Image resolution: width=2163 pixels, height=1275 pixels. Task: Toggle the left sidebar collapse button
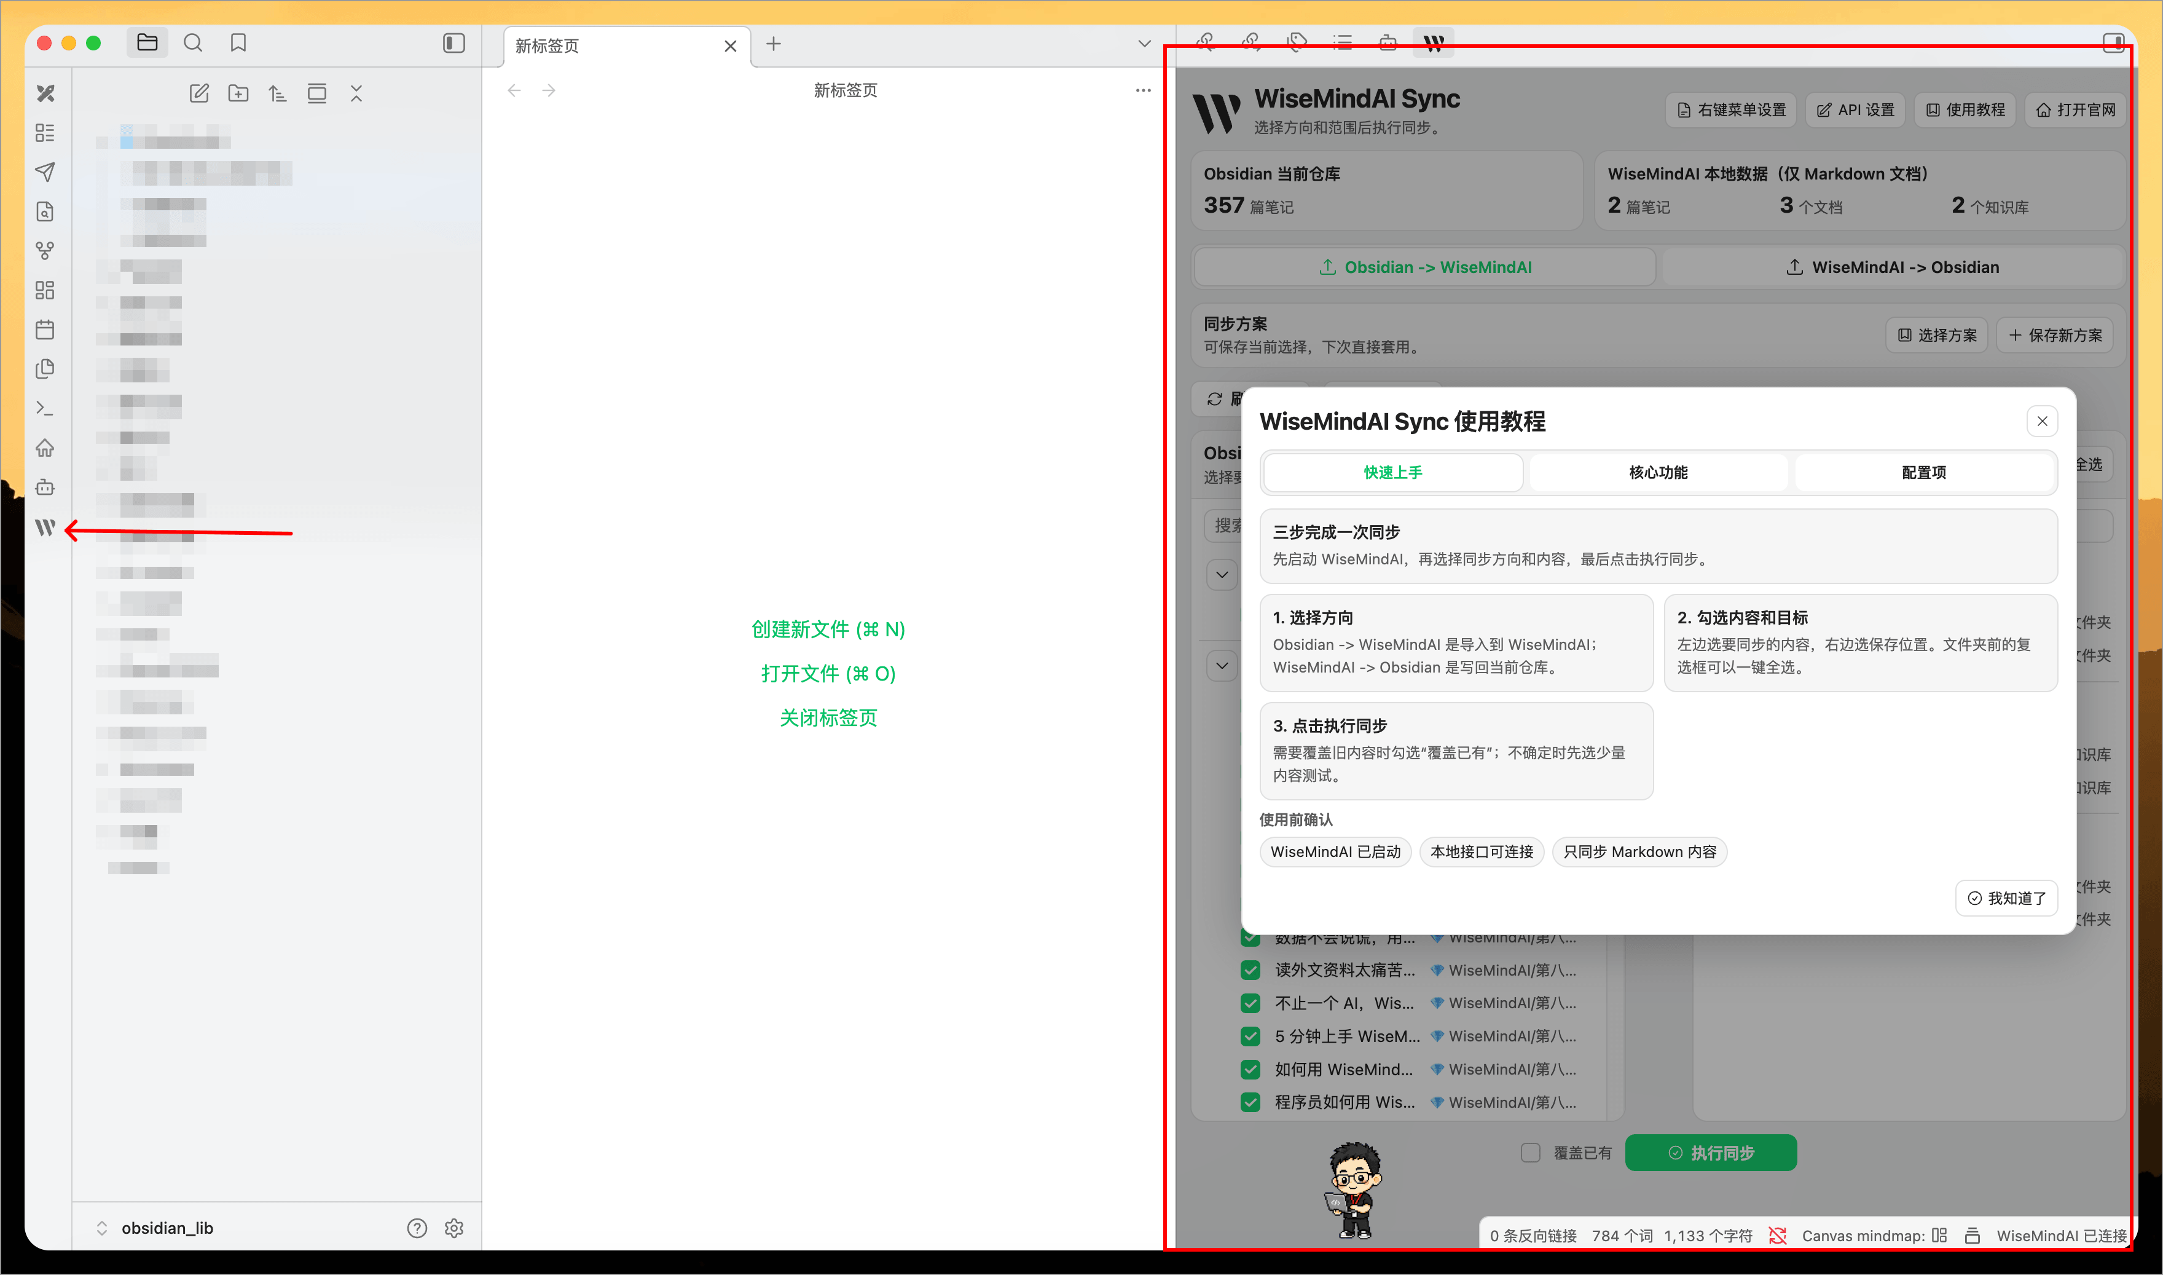pyautogui.click(x=454, y=43)
